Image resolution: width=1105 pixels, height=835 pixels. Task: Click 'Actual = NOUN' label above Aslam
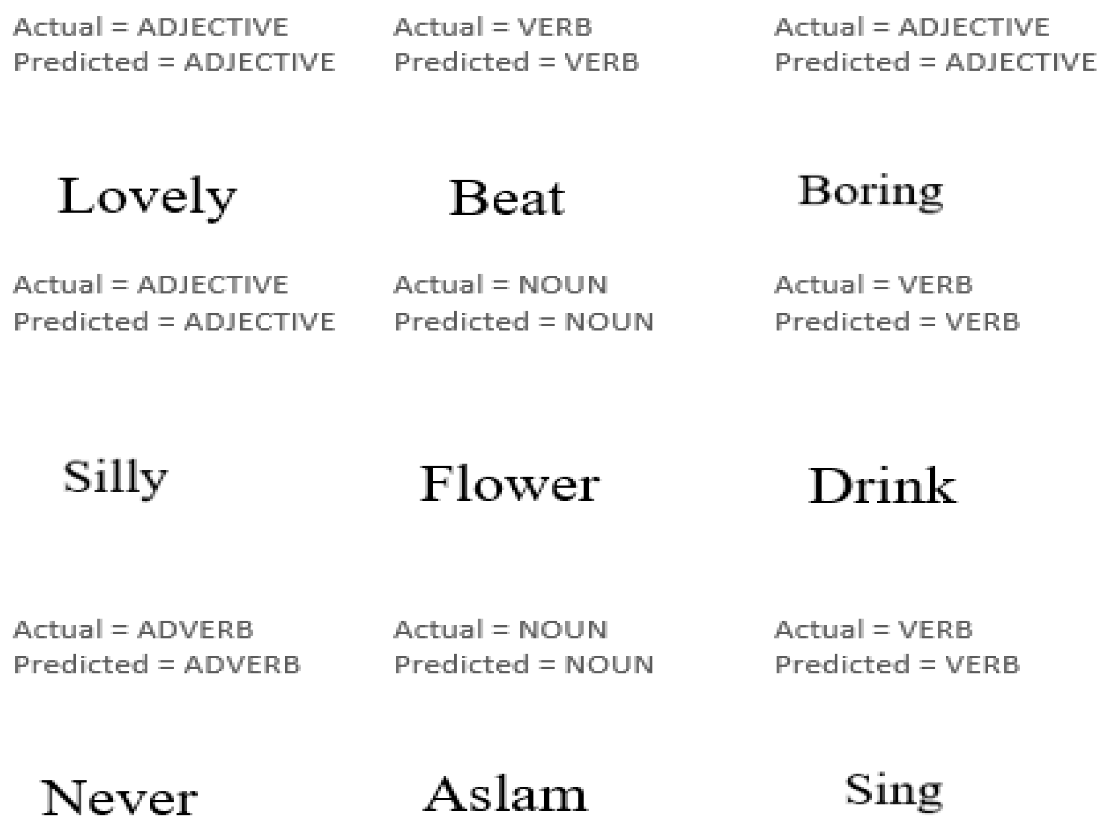click(500, 630)
